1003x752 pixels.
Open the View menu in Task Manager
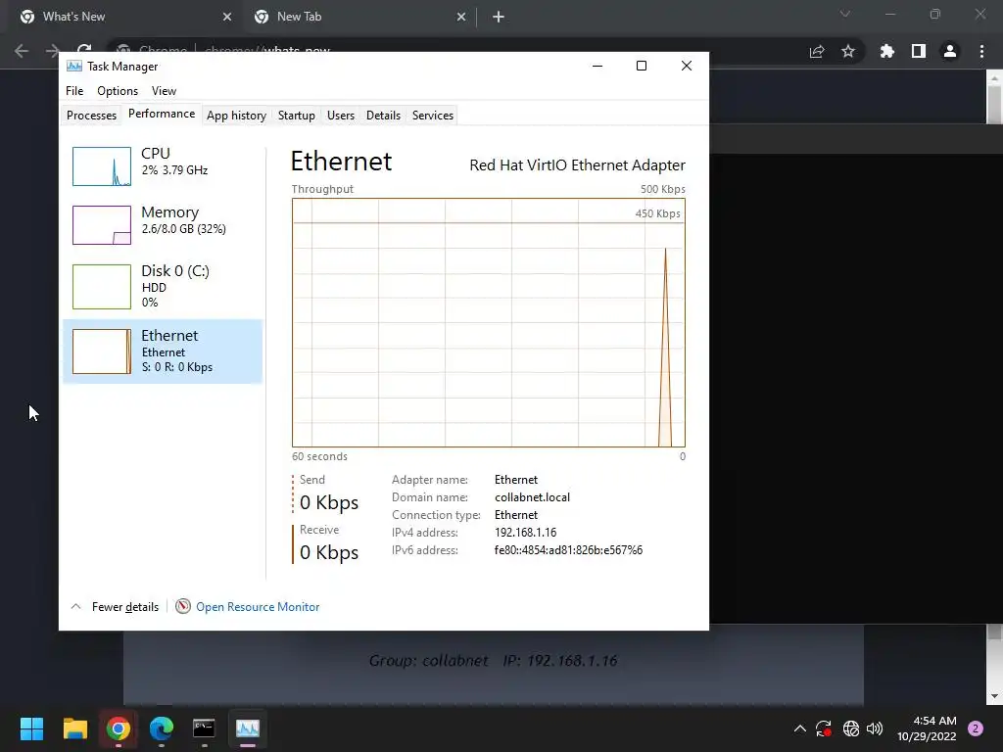tap(164, 91)
